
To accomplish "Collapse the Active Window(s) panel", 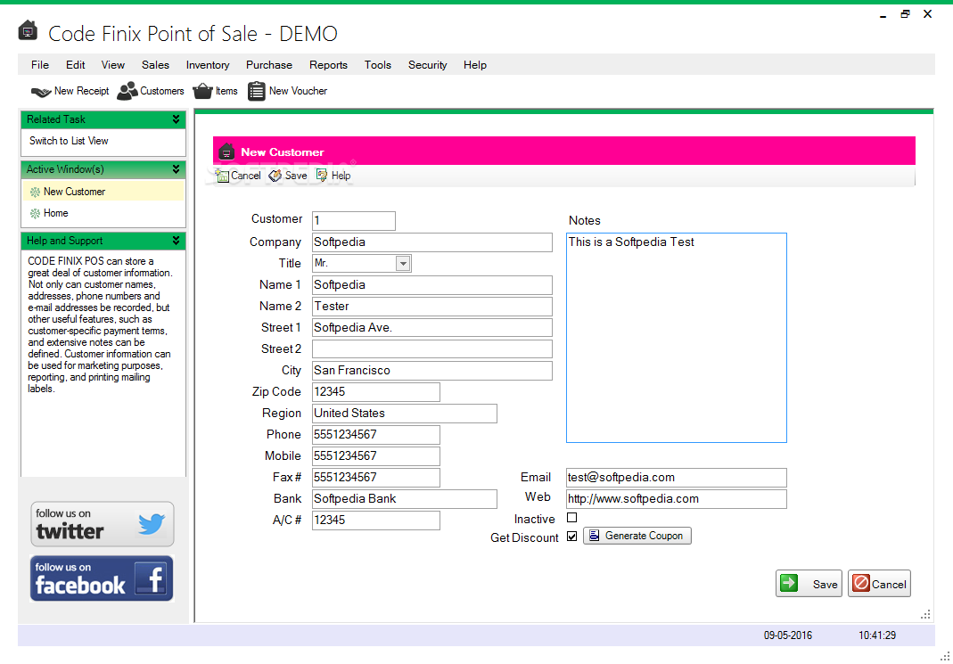I will point(176,168).
